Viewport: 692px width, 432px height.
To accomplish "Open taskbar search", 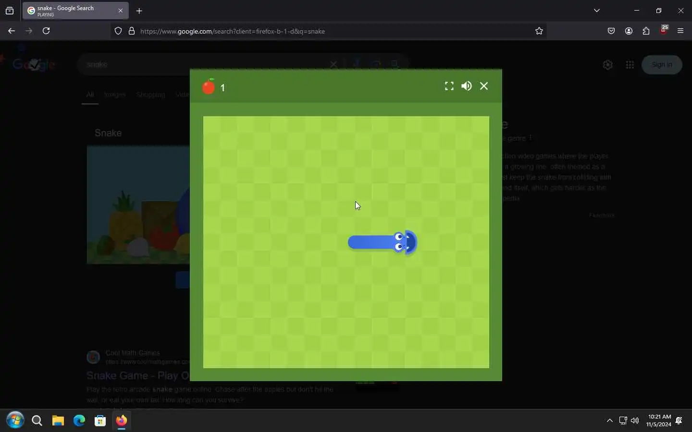I will (37, 421).
